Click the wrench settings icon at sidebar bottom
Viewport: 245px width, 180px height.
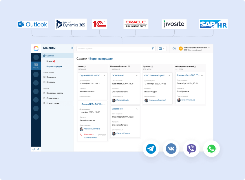point(38,149)
